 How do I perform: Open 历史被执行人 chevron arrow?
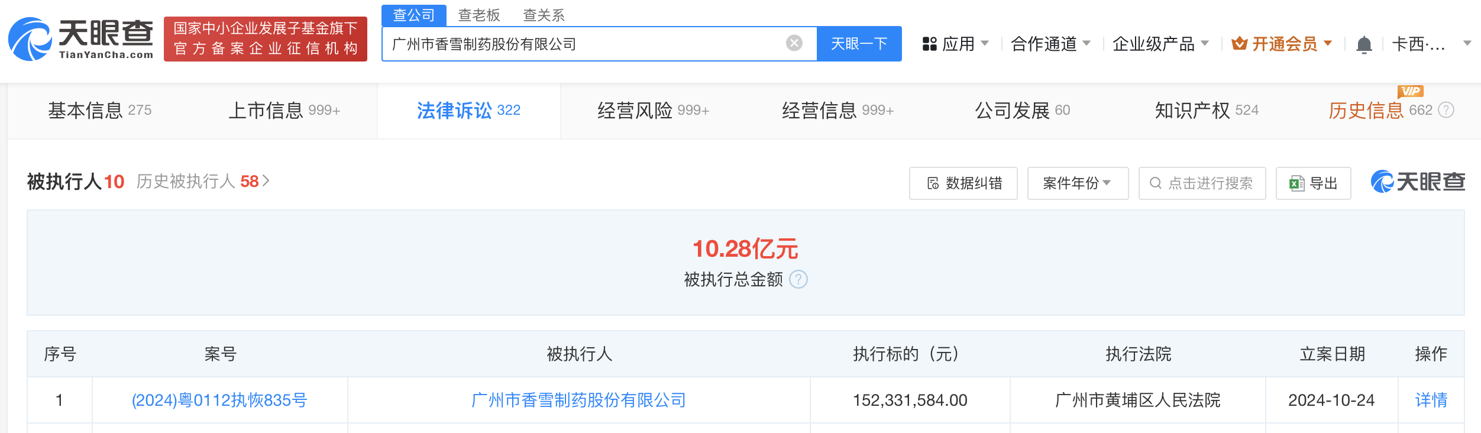[266, 181]
